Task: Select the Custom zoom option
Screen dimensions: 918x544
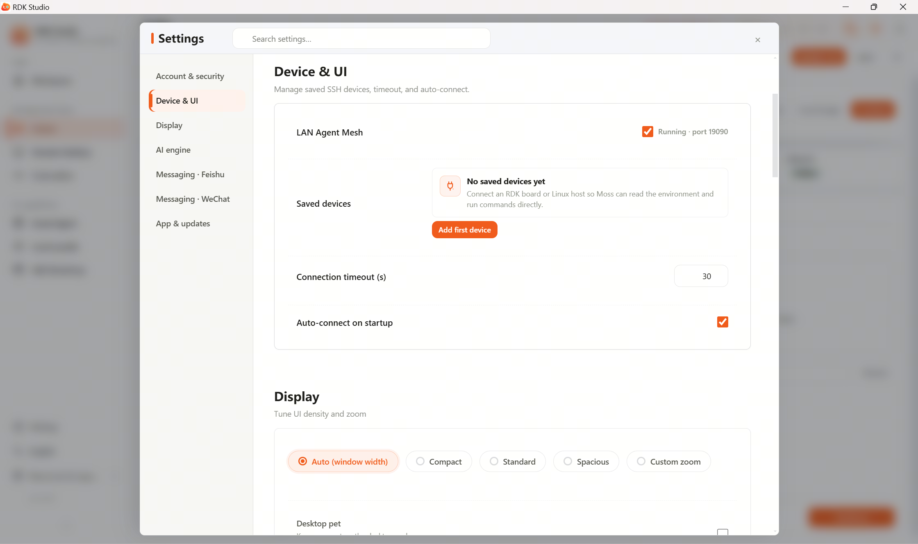Action: [x=668, y=461]
